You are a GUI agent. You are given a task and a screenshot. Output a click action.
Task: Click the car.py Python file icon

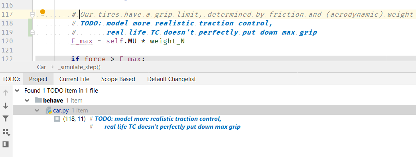click(x=49, y=110)
